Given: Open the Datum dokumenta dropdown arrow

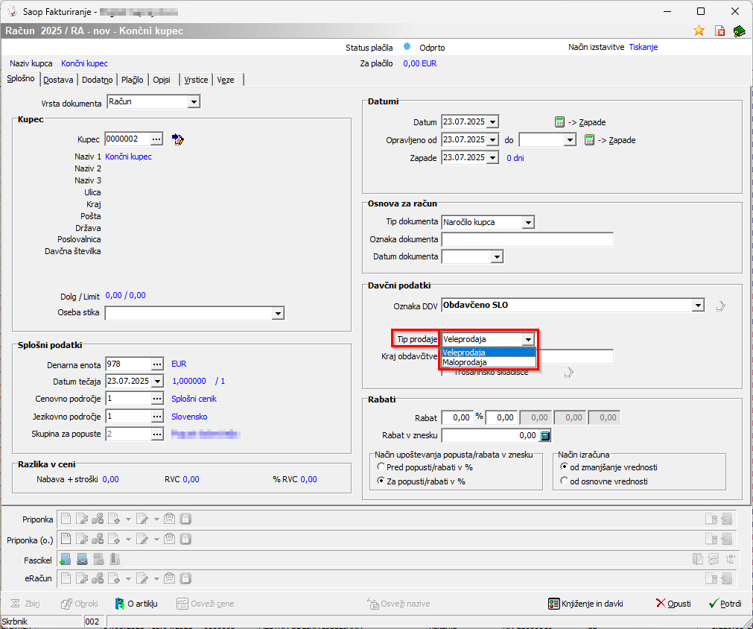Looking at the screenshot, I should point(497,257).
